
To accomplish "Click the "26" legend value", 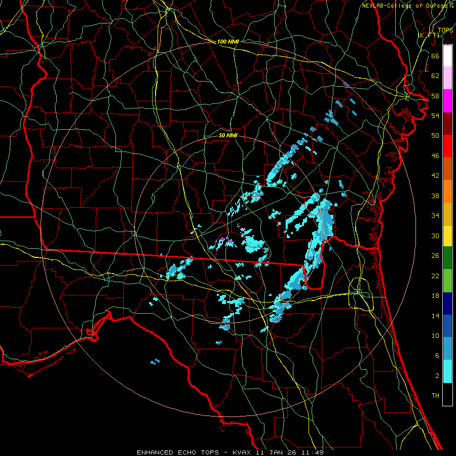I will point(435,256).
